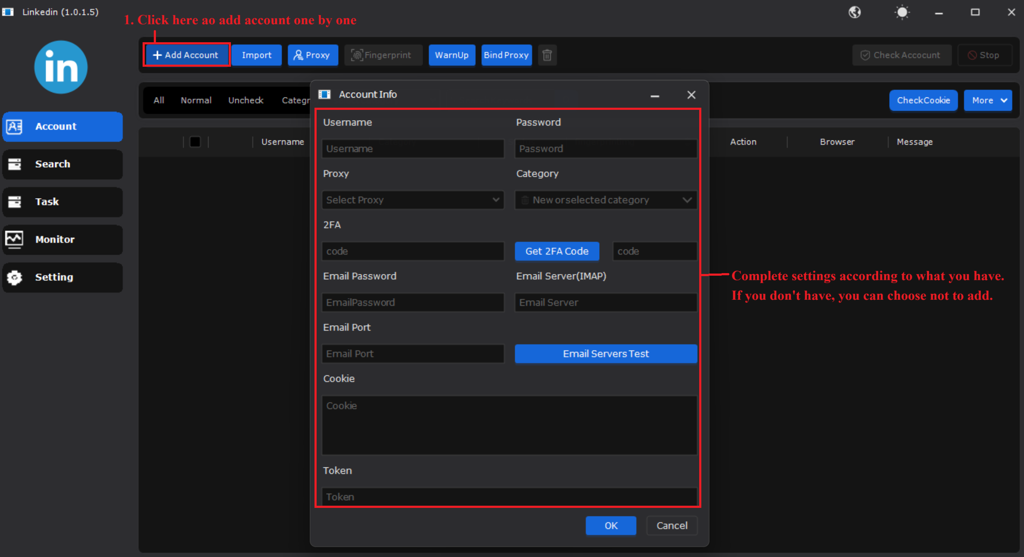This screenshot has width=1024, height=557.
Task: Toggle the select-all checkbox in table header
Action: (195, 142)
